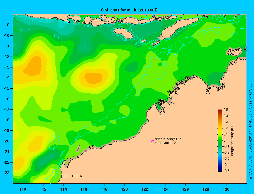This screenshot has width=254, height=194.
Task: Click longitude label '128'
Action: pyautogui.click(x=206, y=189)
